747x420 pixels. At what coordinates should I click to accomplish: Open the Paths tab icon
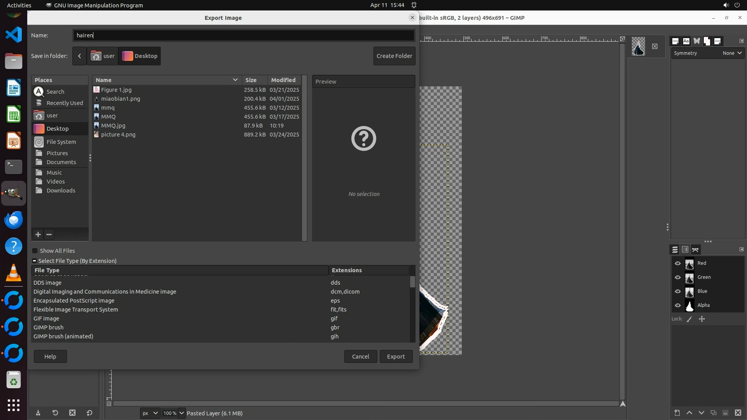696,250
